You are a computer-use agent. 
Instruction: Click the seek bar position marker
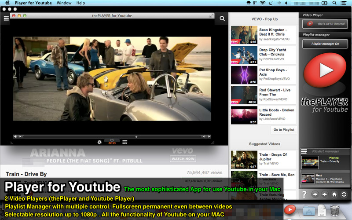coord(136,137)
